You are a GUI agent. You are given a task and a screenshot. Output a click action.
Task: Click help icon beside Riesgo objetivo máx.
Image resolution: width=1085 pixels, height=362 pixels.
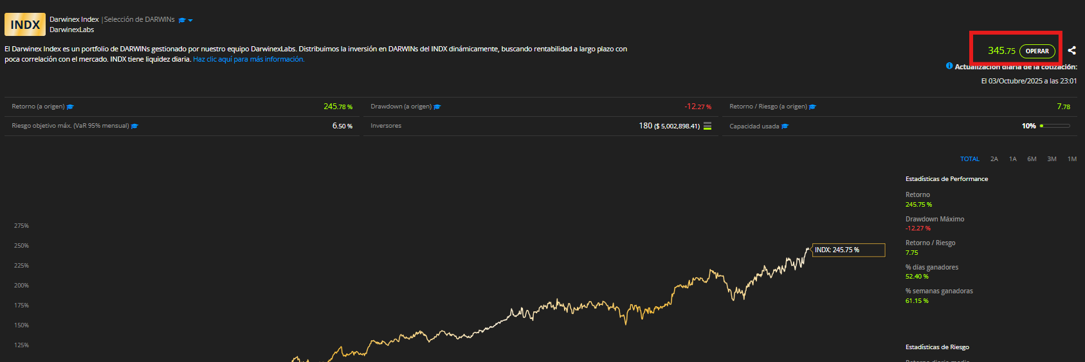[135, 126]
